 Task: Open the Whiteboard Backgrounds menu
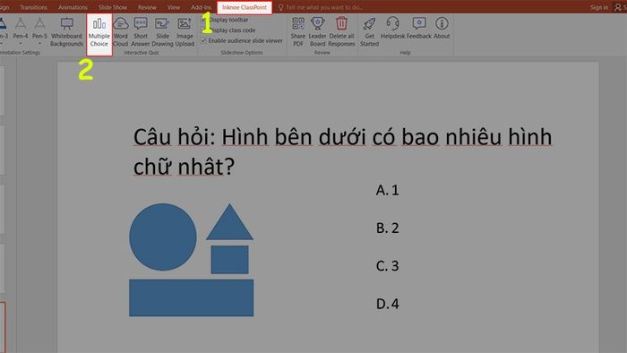(x=67, y=32)
